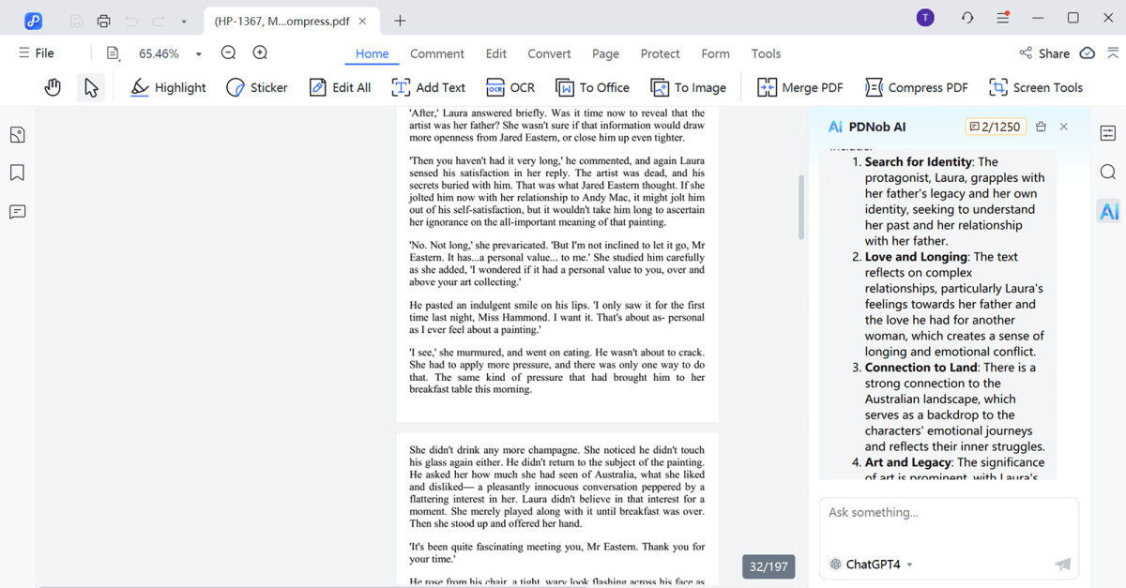1126x588 pixels.
Task: Open the ChatGPT4 model selector
Action: [874, 564]
